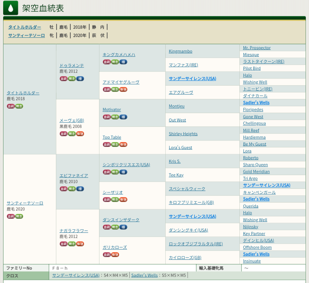Click the '黒鹿毛 2008' text under メーヴェ
The width and height of the screenshot is (309, 283).
71,126
